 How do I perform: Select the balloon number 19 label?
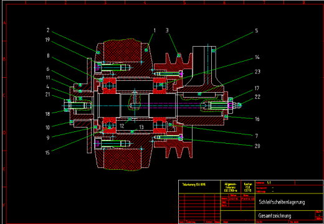click(47, 40)
